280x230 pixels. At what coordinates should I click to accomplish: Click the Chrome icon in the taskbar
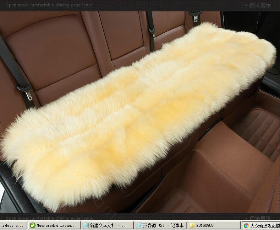tap(246, 225)
